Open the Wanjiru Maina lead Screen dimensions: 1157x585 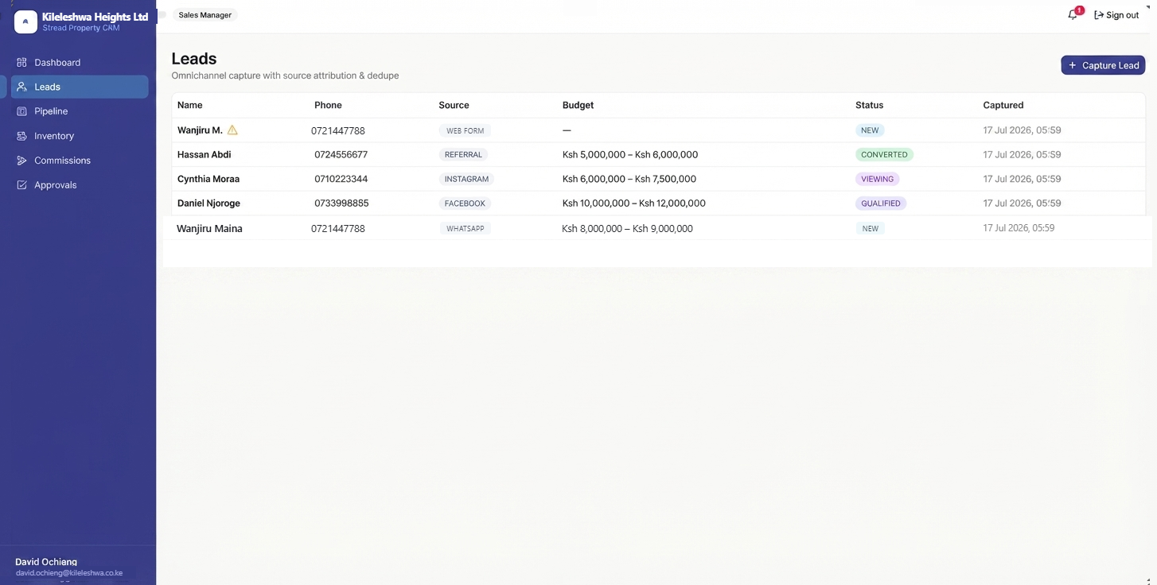(x=658, y=228)
